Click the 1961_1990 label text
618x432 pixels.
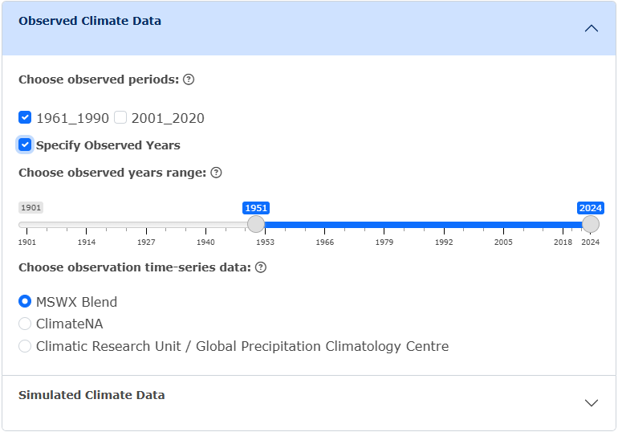[72, 118]
